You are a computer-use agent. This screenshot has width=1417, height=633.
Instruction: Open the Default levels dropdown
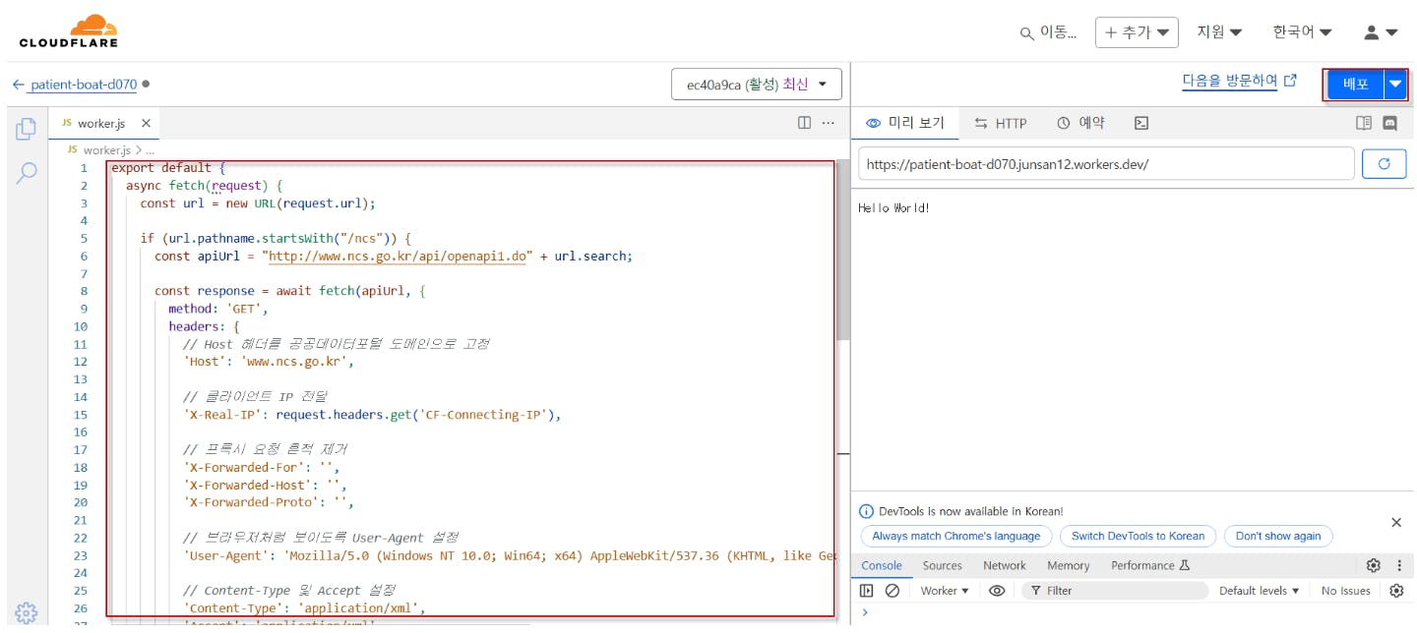(x=1259, y=591)
